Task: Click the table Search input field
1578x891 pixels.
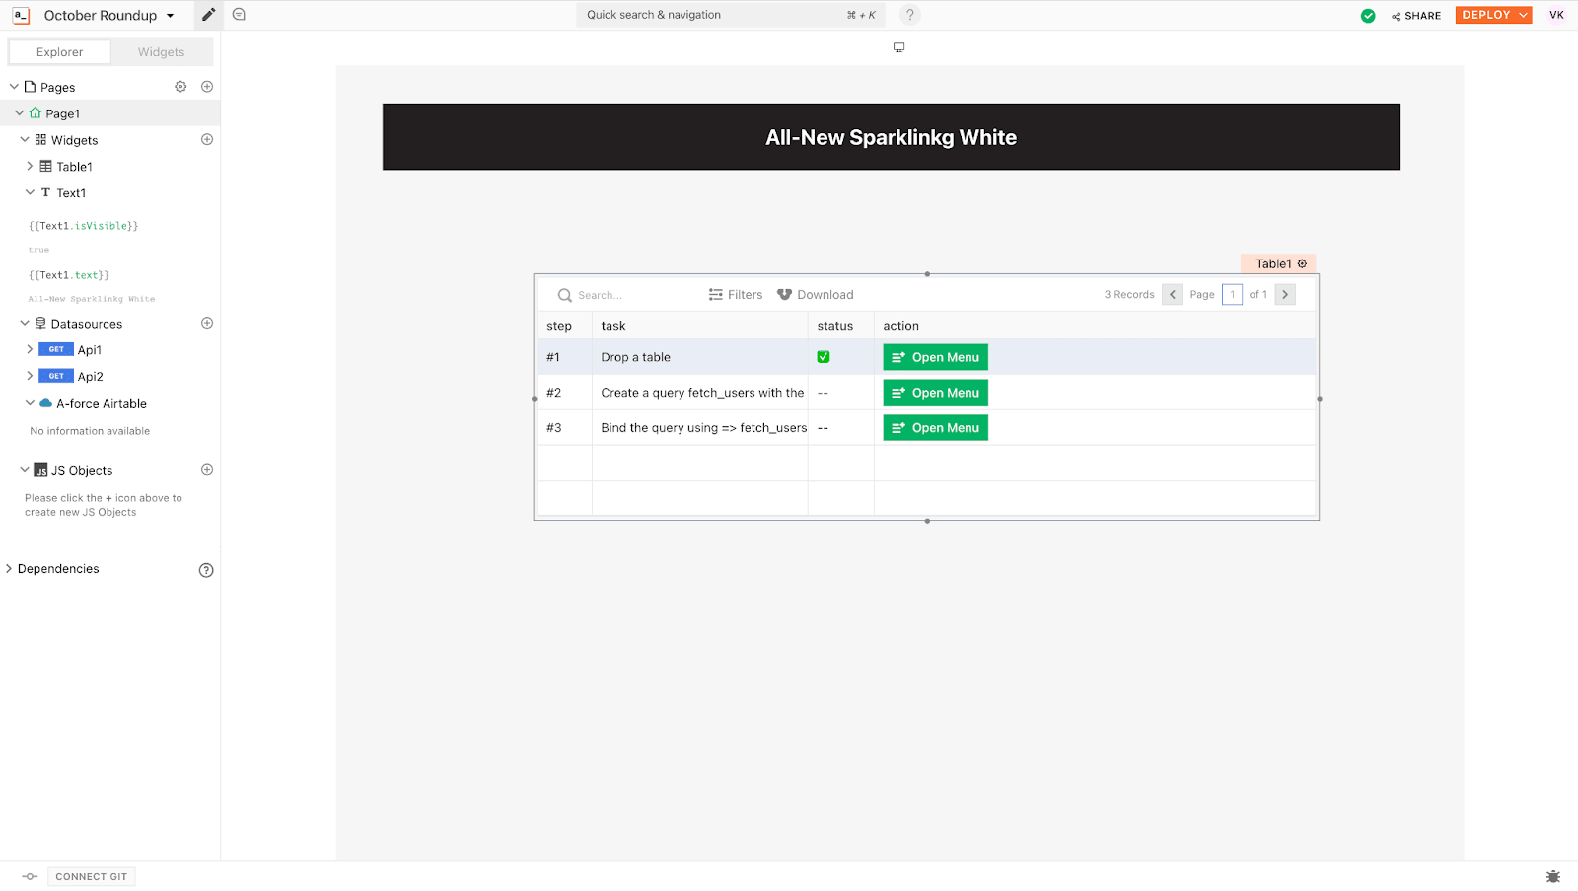Action: pyautogui.click(x=631, y=295)
